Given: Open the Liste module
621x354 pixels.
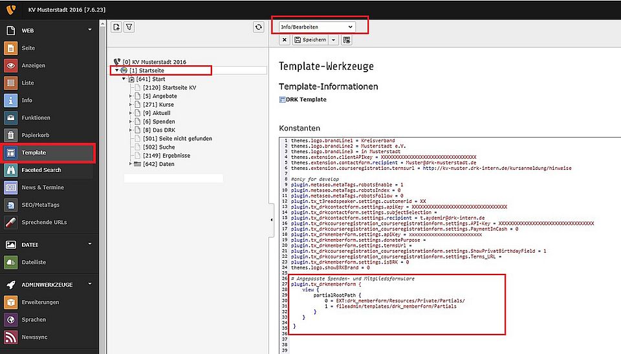Looking at the screenshot, I should 28,83.
